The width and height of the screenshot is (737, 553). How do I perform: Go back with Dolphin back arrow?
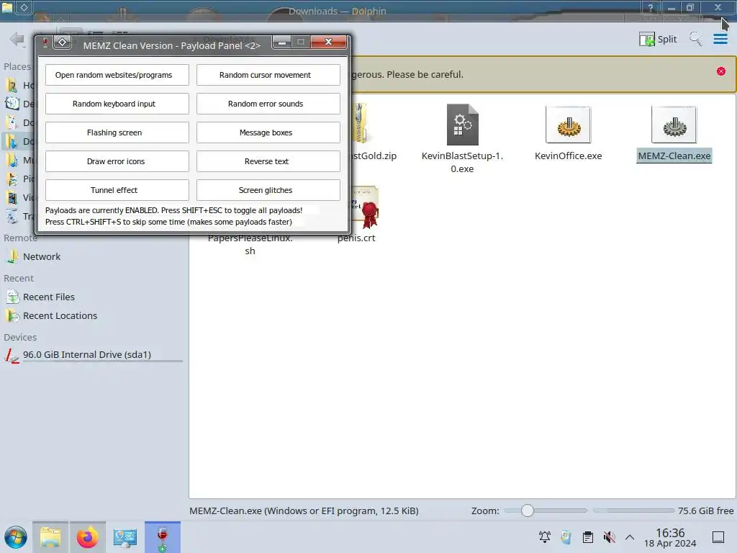click(17, 39)
